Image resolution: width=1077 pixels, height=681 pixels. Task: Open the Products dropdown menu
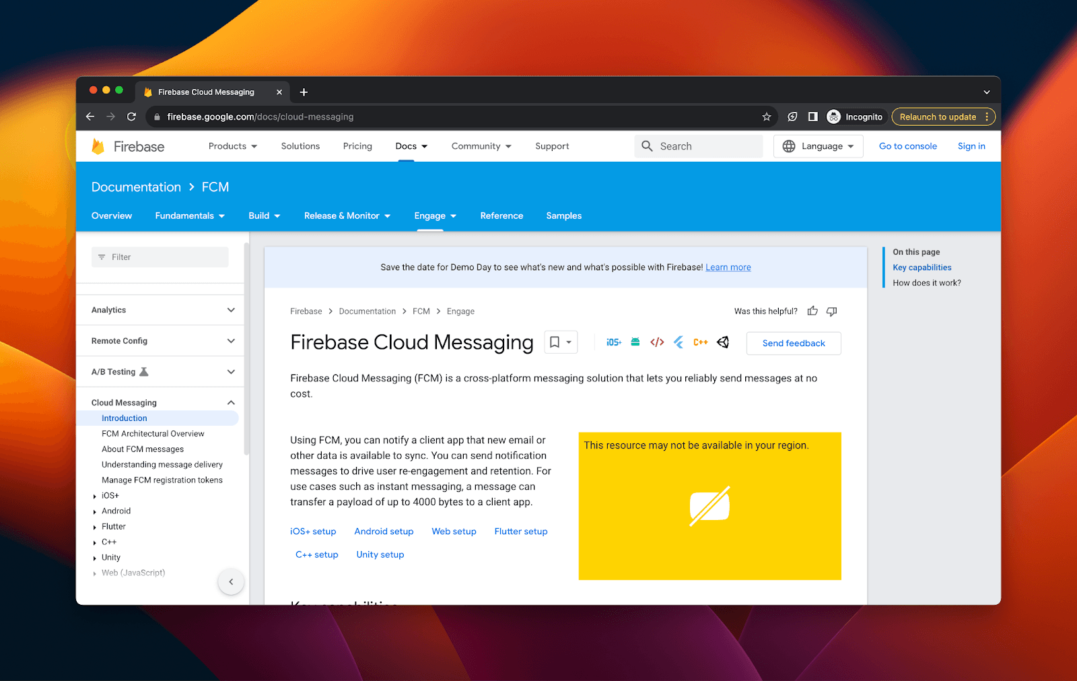[233, 146]
